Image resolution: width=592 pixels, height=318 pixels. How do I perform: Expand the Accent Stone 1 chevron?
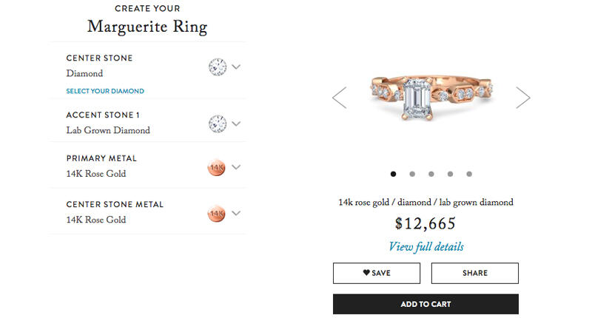236,124
